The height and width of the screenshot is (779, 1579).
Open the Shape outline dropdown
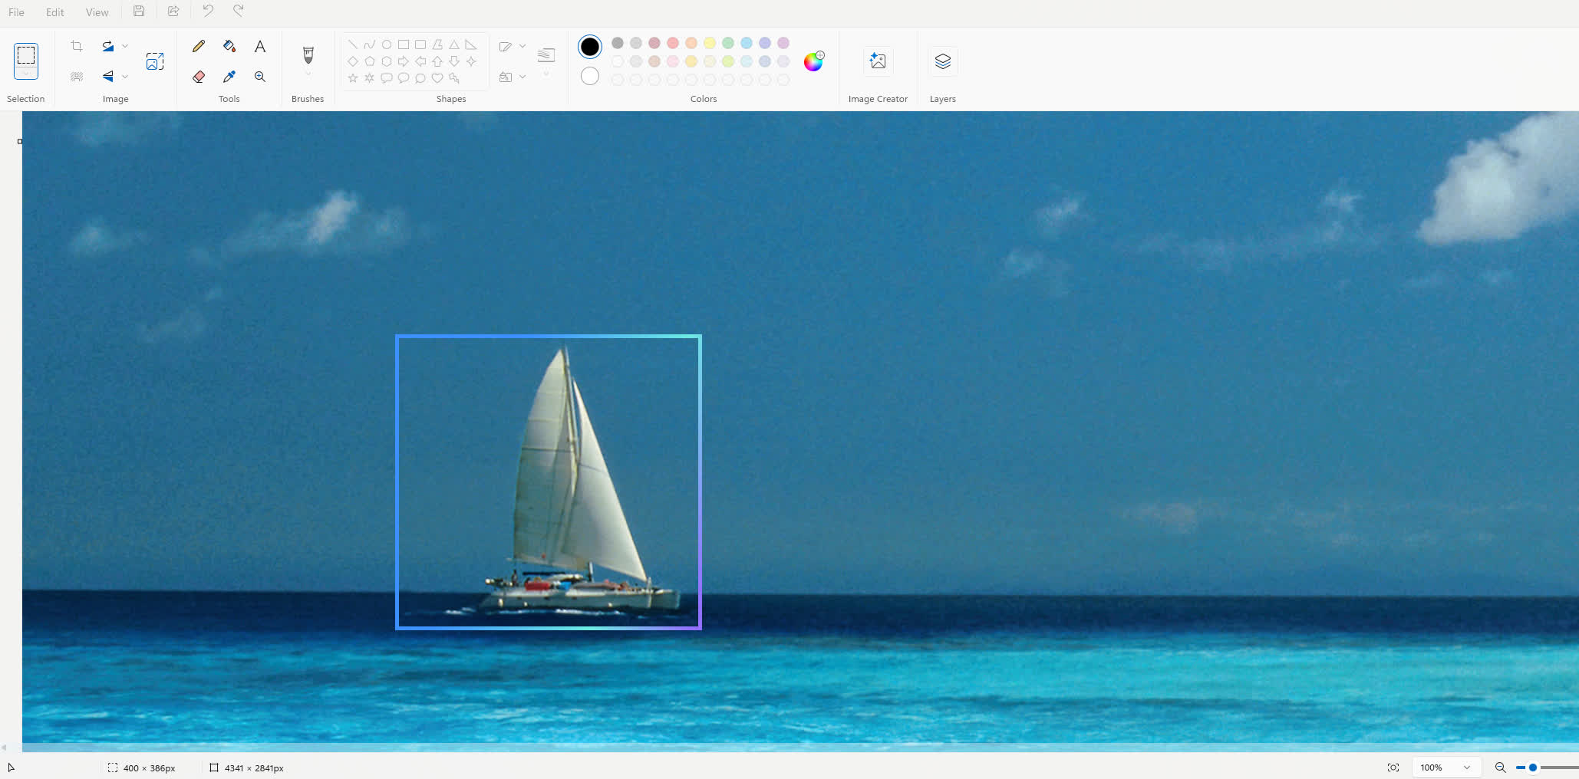pyautogui.click(x=512, y=46)
